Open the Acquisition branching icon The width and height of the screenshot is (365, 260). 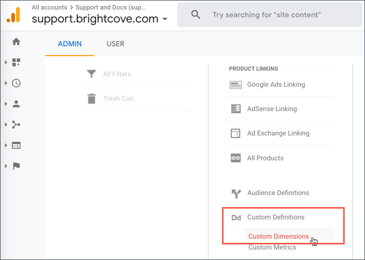tap(16, 125)
